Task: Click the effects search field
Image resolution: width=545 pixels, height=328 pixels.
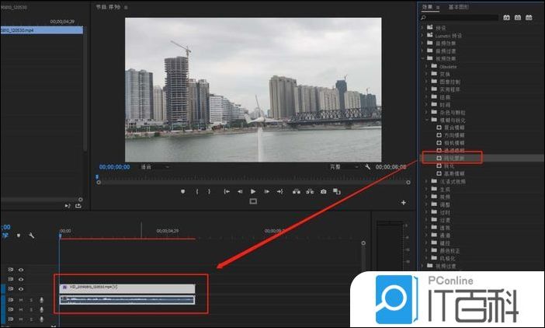Action: pyautogui.click(x=462, y=17)
